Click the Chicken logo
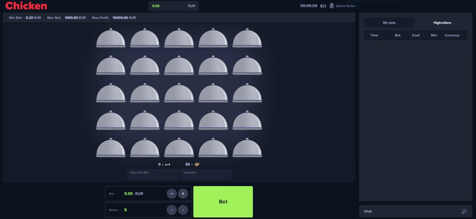 point(26,6)
